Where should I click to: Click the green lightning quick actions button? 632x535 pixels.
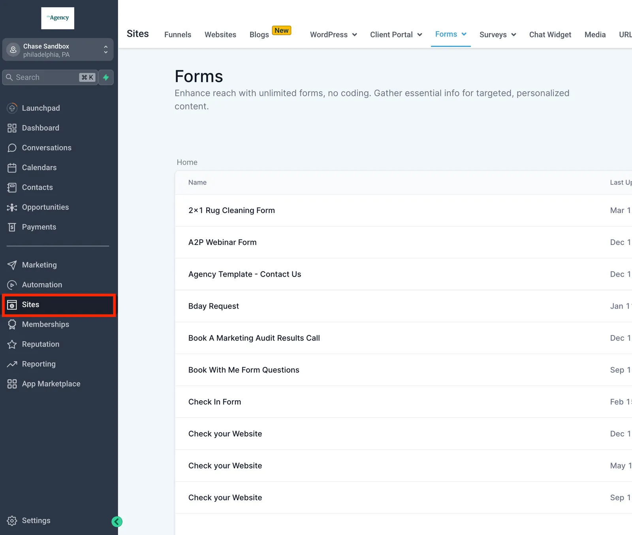[x=106, y=77]
